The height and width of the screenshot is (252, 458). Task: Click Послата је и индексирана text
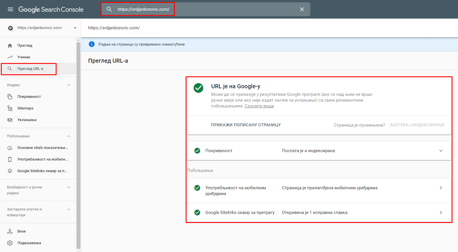308,151
